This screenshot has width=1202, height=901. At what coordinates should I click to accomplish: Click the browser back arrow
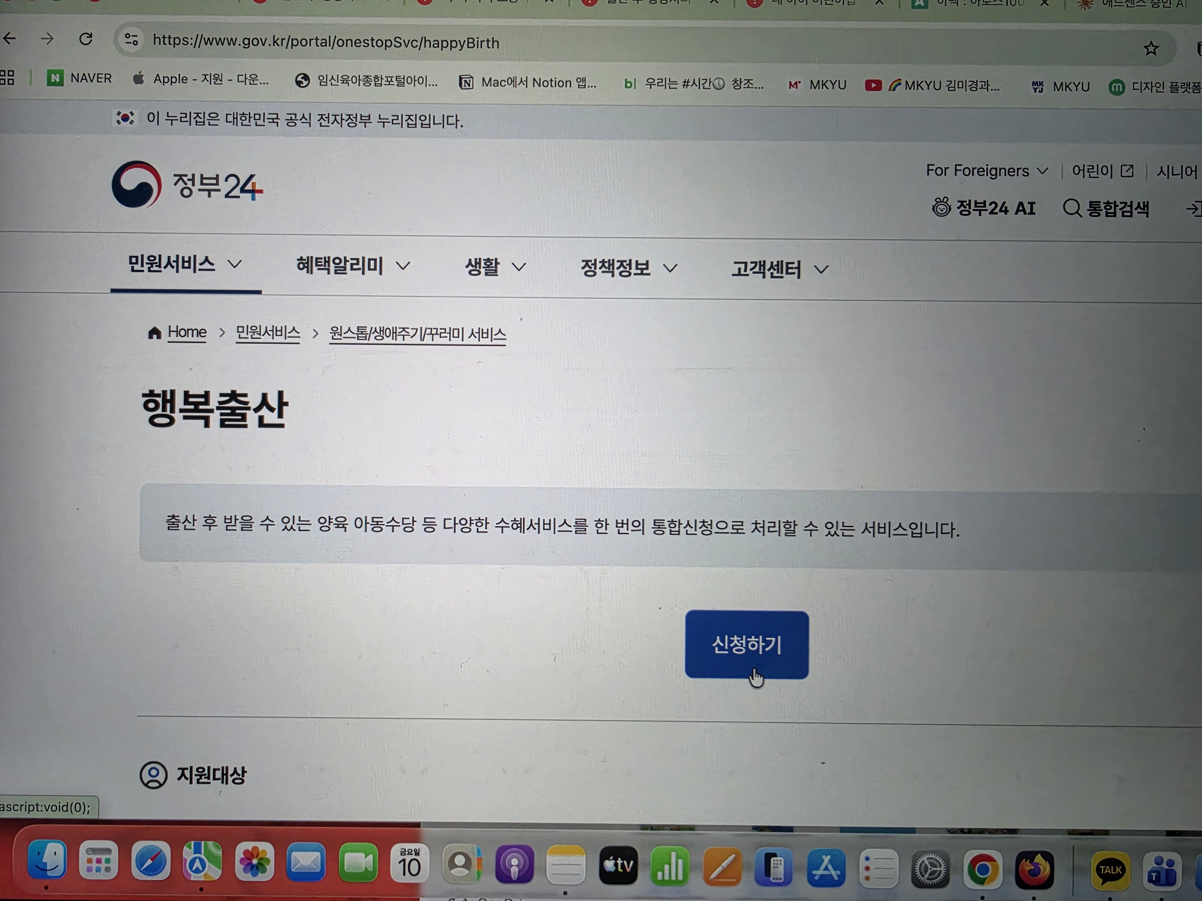(x=10, y=38)
